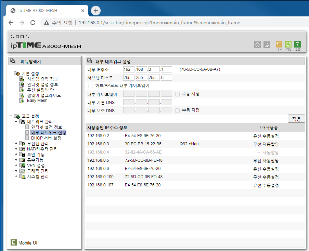Toggle 수동 지정 checkbox for 내부 게이트웨이

click(x=177, y=94)
